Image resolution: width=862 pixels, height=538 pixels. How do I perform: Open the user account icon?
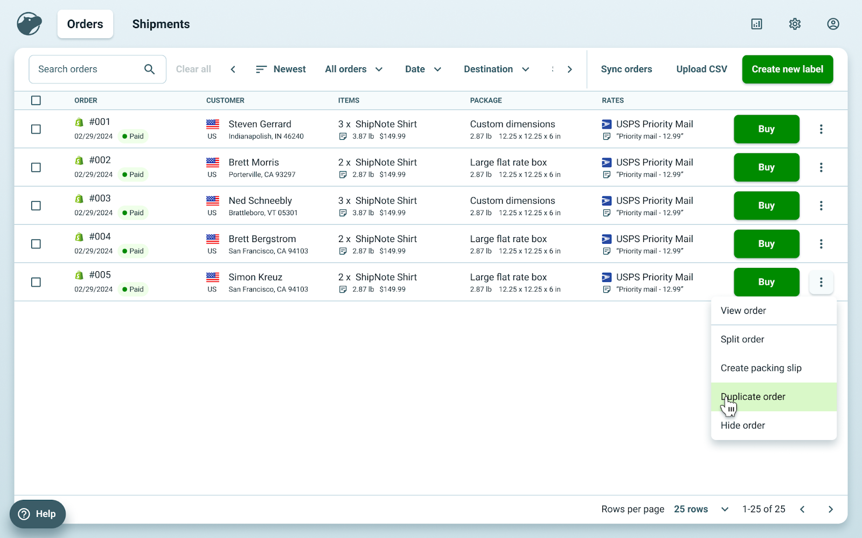tap(833, 24)
